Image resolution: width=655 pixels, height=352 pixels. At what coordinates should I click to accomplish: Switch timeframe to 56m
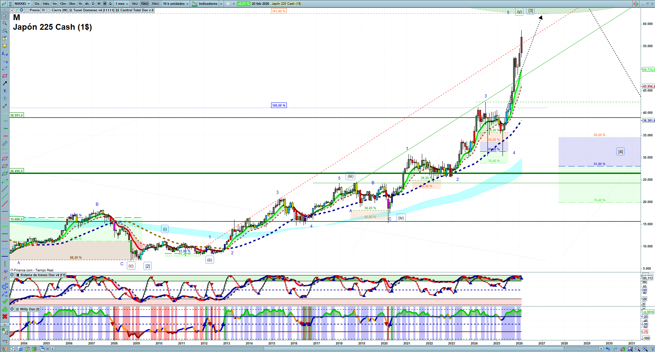[72, 4]
